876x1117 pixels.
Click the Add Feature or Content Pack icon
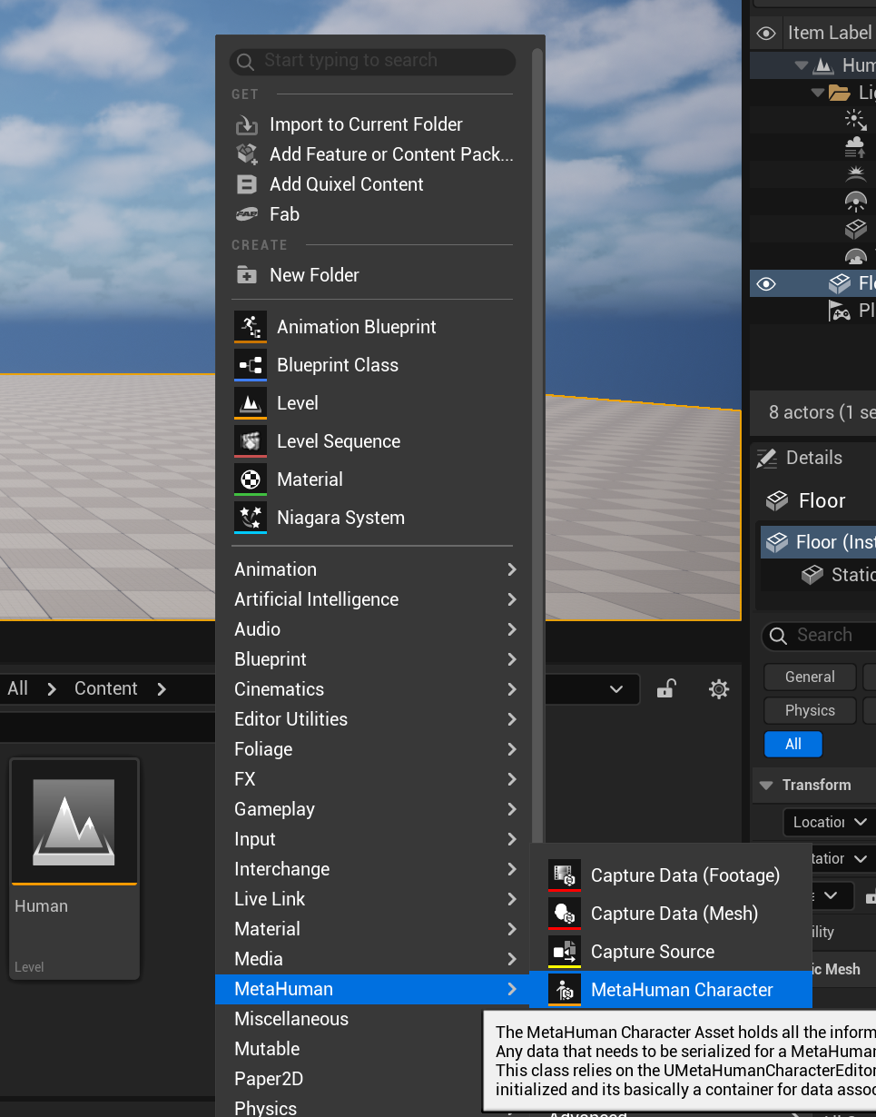[246, 154]
